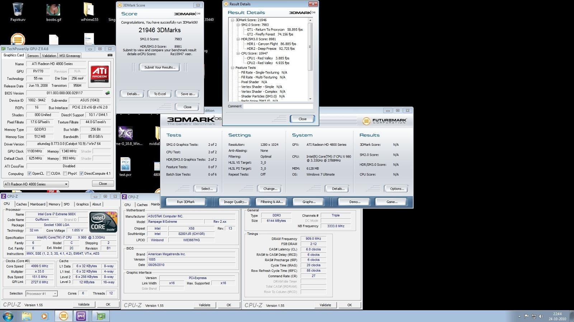Show hidden system tray icons
574x322 pixels.
519,317
